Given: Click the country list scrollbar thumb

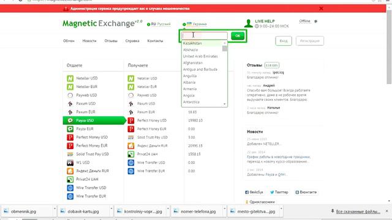Looking at the screenshot, I should pyautogui.click(x=225, y=48).
